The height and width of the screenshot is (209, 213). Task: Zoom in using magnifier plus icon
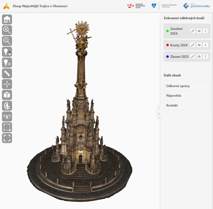click(x=7, y=30)
